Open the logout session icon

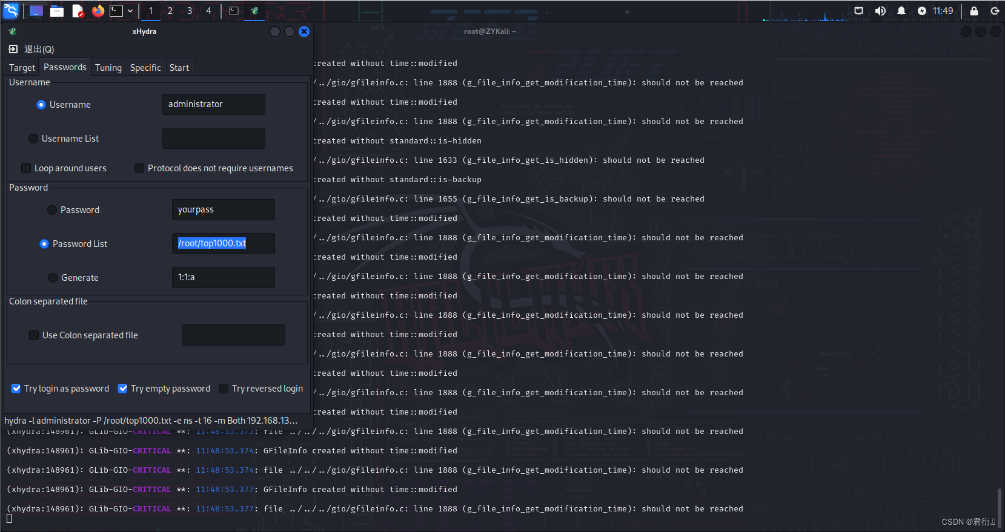coord(995,11)
